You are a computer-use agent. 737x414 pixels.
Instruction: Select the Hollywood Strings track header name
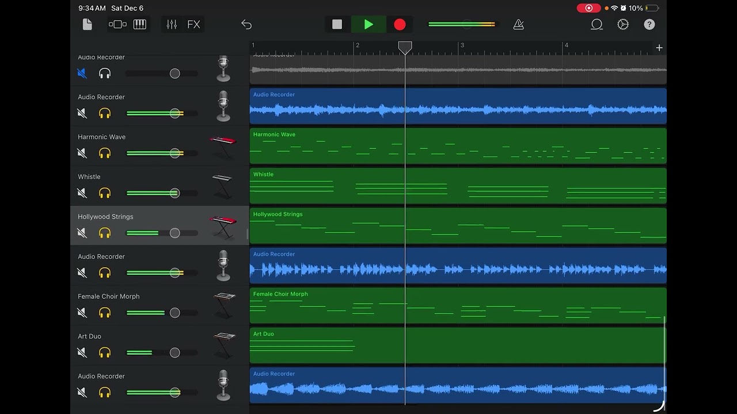[x=105, y=217]
